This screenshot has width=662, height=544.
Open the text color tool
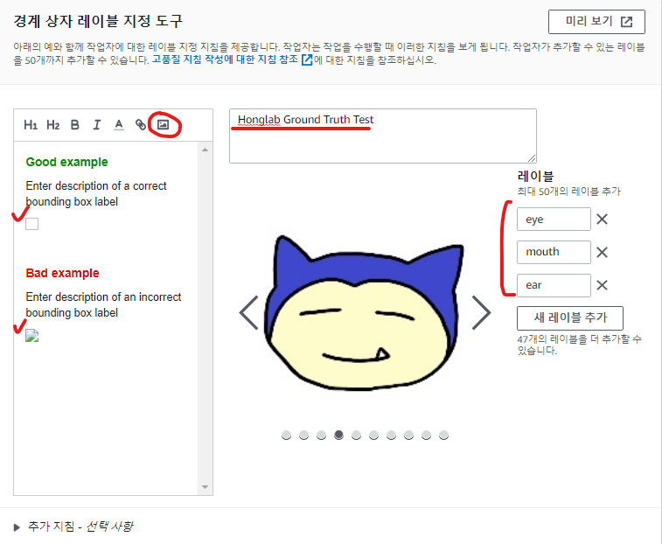[x=119, y=125]
